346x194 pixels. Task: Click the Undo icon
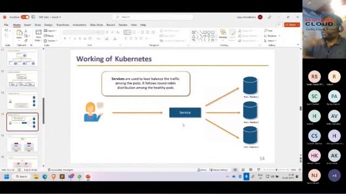[x=6, y=31]
